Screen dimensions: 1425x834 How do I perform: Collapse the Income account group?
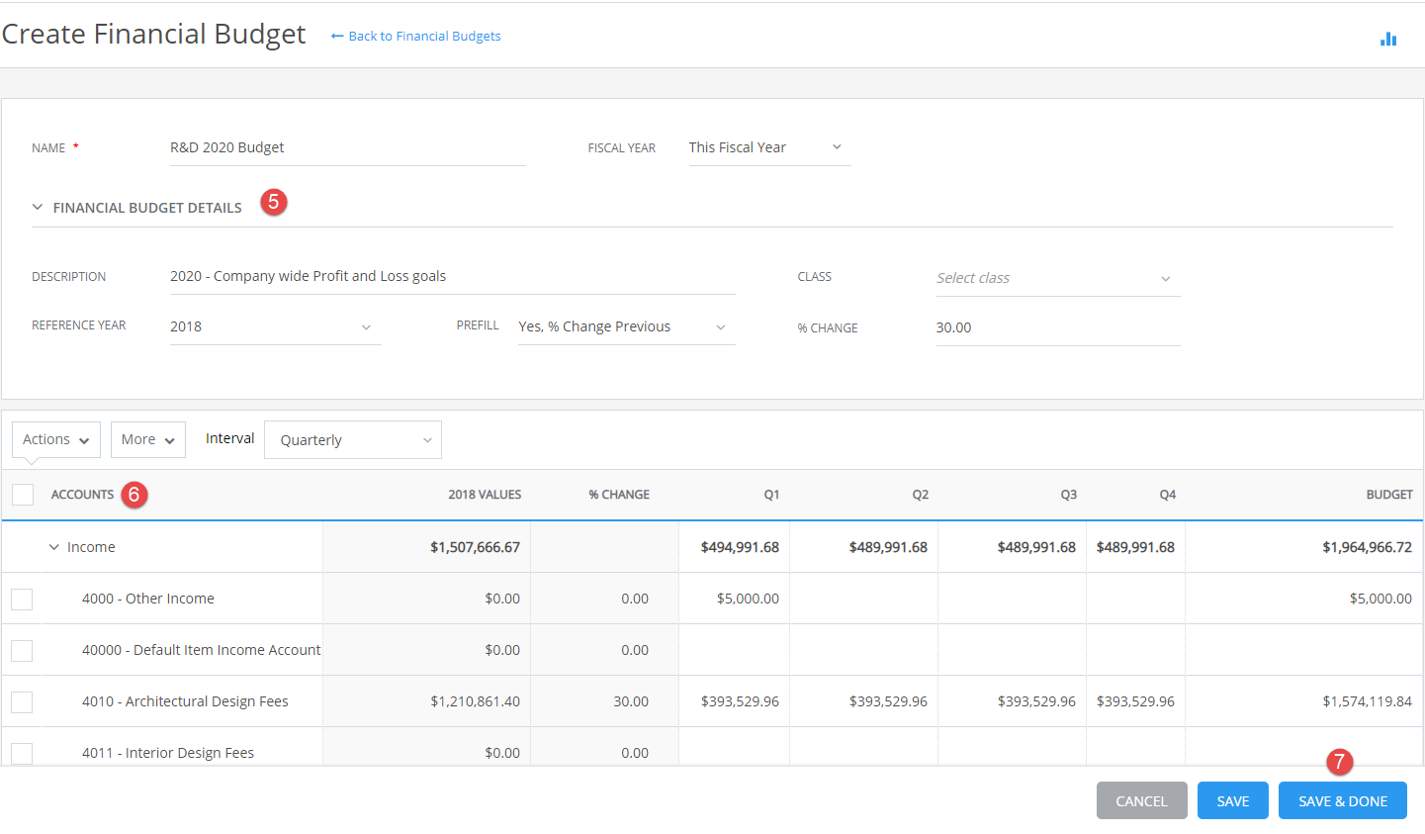(54, 547)
